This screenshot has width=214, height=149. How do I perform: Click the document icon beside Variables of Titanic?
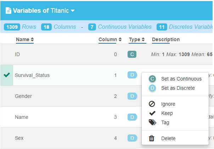(8, 11)
